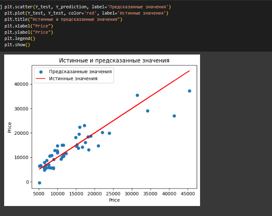272x216 pixels.
Task: Click the plt.legend() line
Action: (x=20, y=38)
